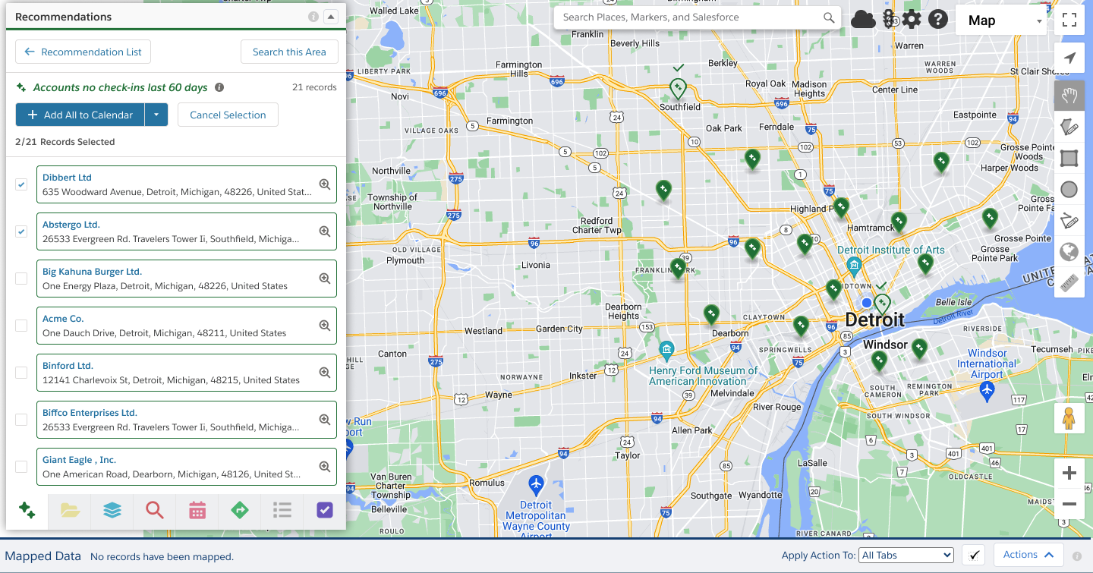Click Cancel Selection button
Screen dimensions: 1093x573
(228, 115)
